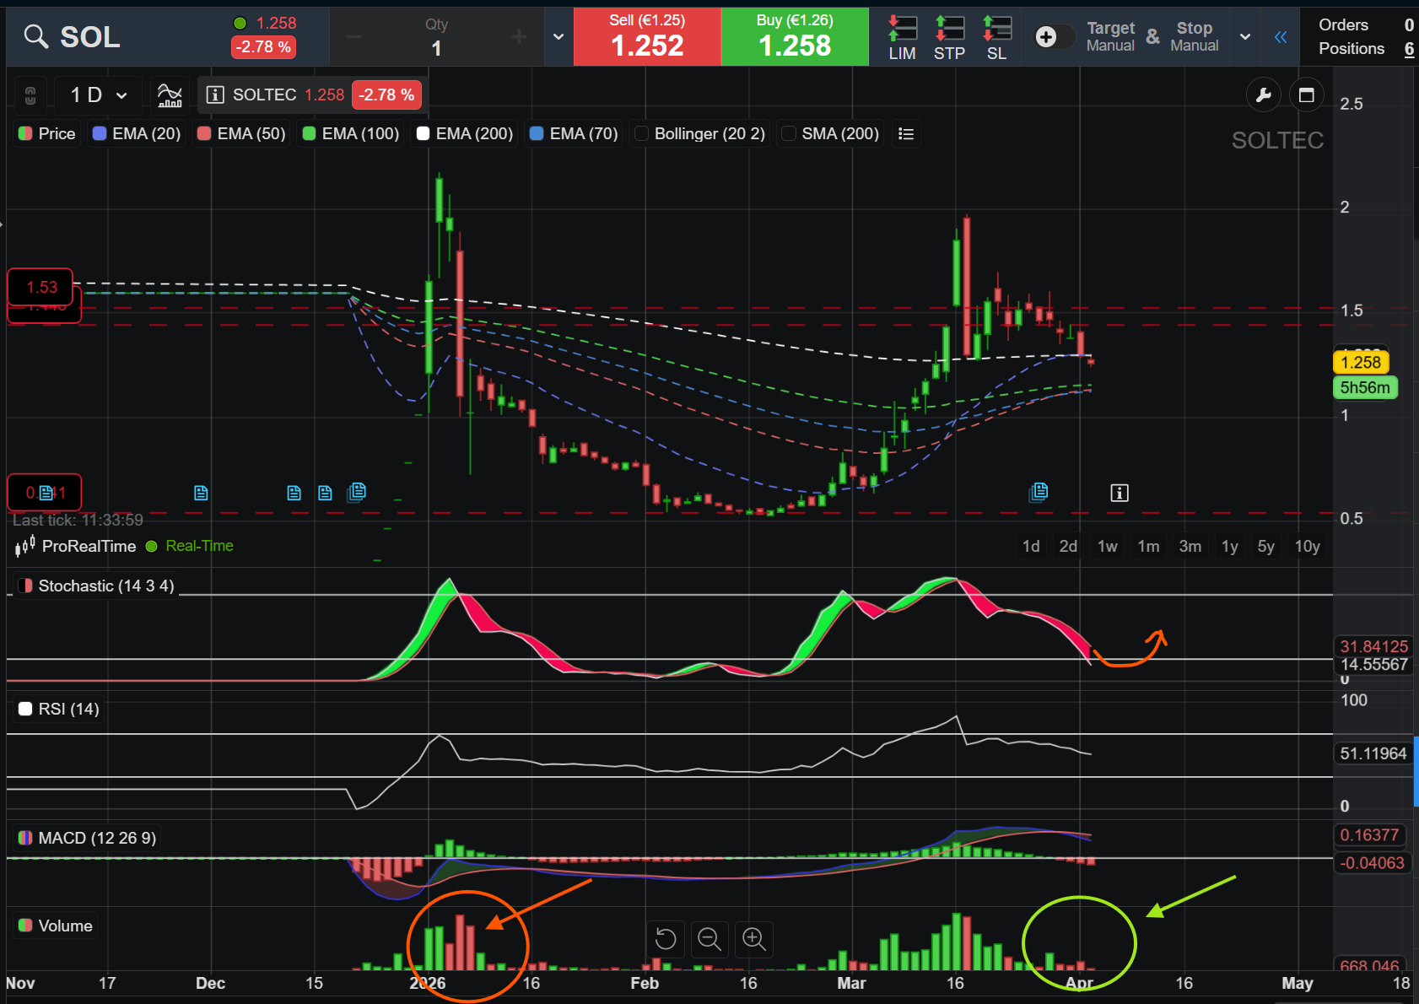
Task: Open the info marker icon in April
Action: (1120, 494)
